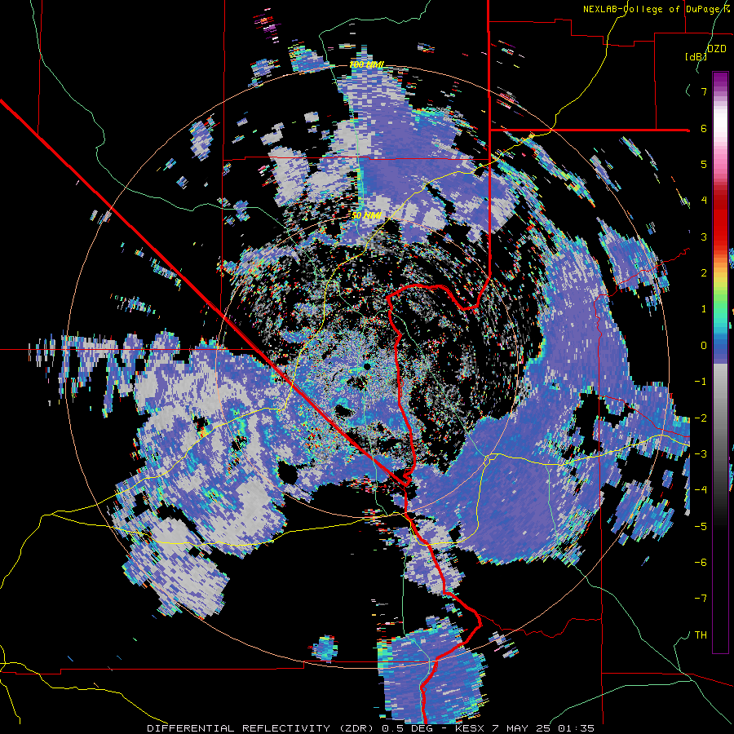Click the DZD product label
The image size is (734, 734).
[x=717, y=49]
